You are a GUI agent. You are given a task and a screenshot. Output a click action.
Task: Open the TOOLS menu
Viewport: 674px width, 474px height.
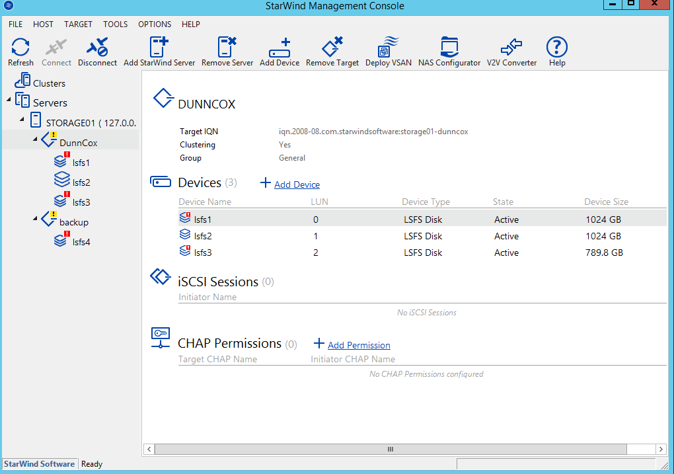point(115,24)
